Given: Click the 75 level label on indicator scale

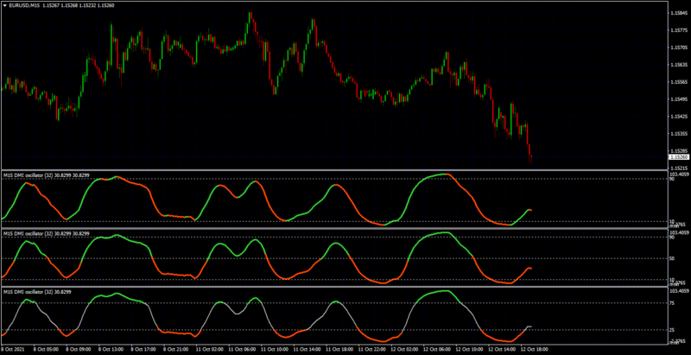Looking at the screenshot, I should click(x=672, y=303).
